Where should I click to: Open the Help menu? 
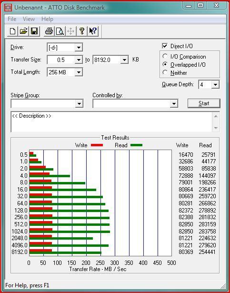[x=47, y=19]
